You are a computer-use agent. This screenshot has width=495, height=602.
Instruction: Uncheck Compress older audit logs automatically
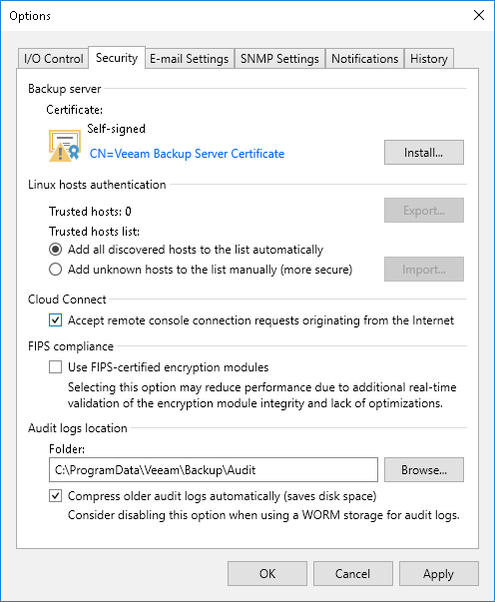pyautogui.click(x=55, y=496)
